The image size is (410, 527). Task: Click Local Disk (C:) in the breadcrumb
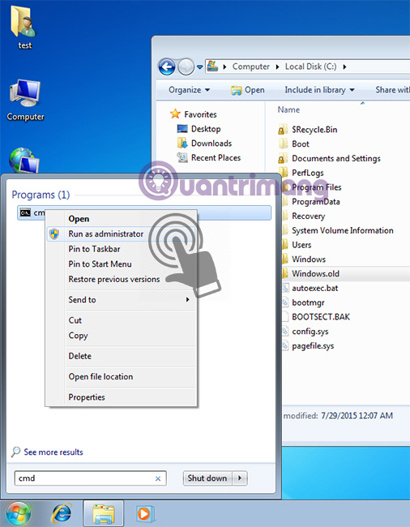coord(310,66)
